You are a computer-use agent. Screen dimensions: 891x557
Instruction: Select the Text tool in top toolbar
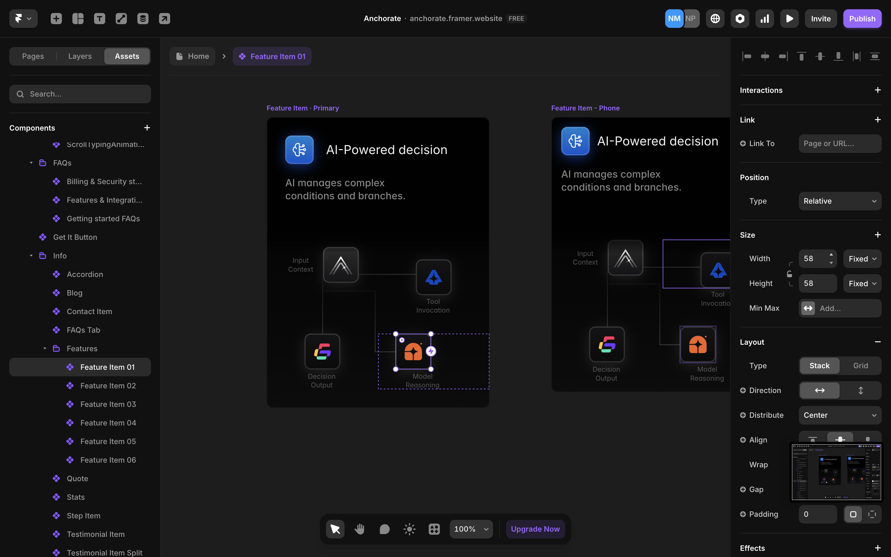[x=99, y=19]
